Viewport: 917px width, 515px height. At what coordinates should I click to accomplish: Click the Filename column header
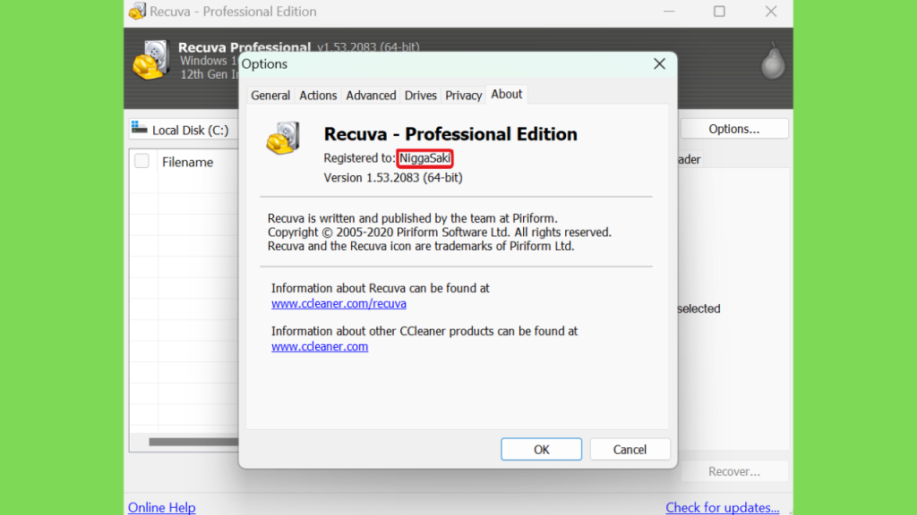[187, 163]
